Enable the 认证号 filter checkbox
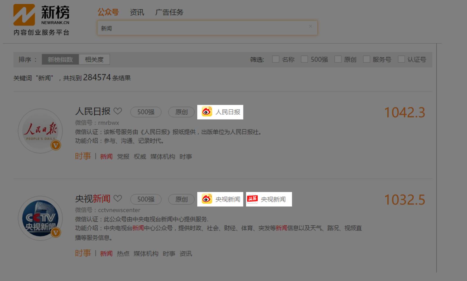 coord(401,59)
